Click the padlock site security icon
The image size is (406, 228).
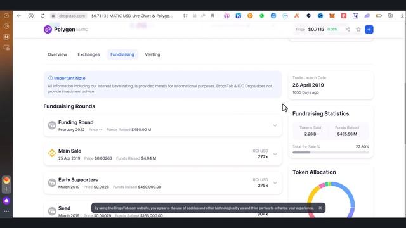(x=53, y=16)
